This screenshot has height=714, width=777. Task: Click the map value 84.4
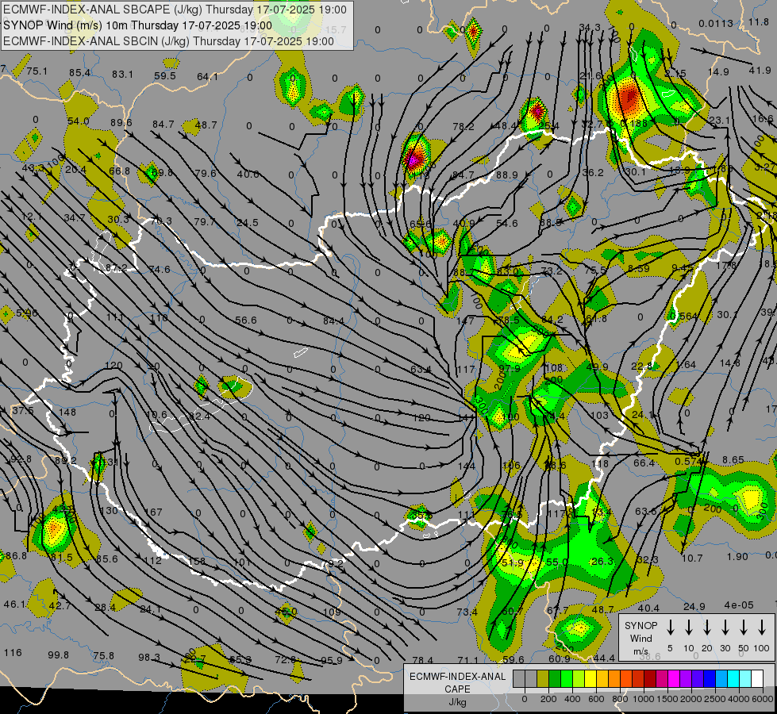point(333,321)
